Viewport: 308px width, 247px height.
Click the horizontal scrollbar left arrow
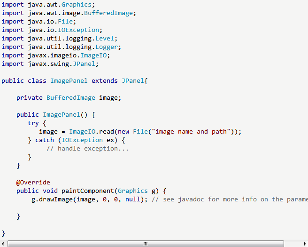pyautogui.click(x=4, y=244)
